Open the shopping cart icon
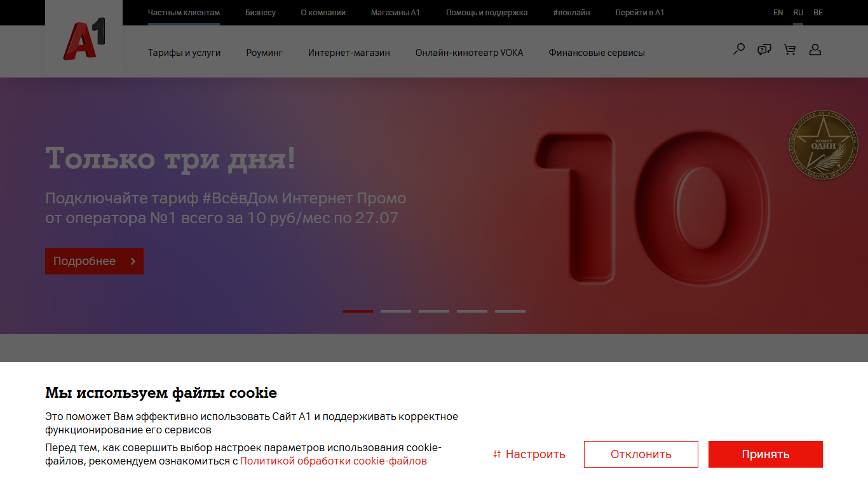 (x=790, y=50)
